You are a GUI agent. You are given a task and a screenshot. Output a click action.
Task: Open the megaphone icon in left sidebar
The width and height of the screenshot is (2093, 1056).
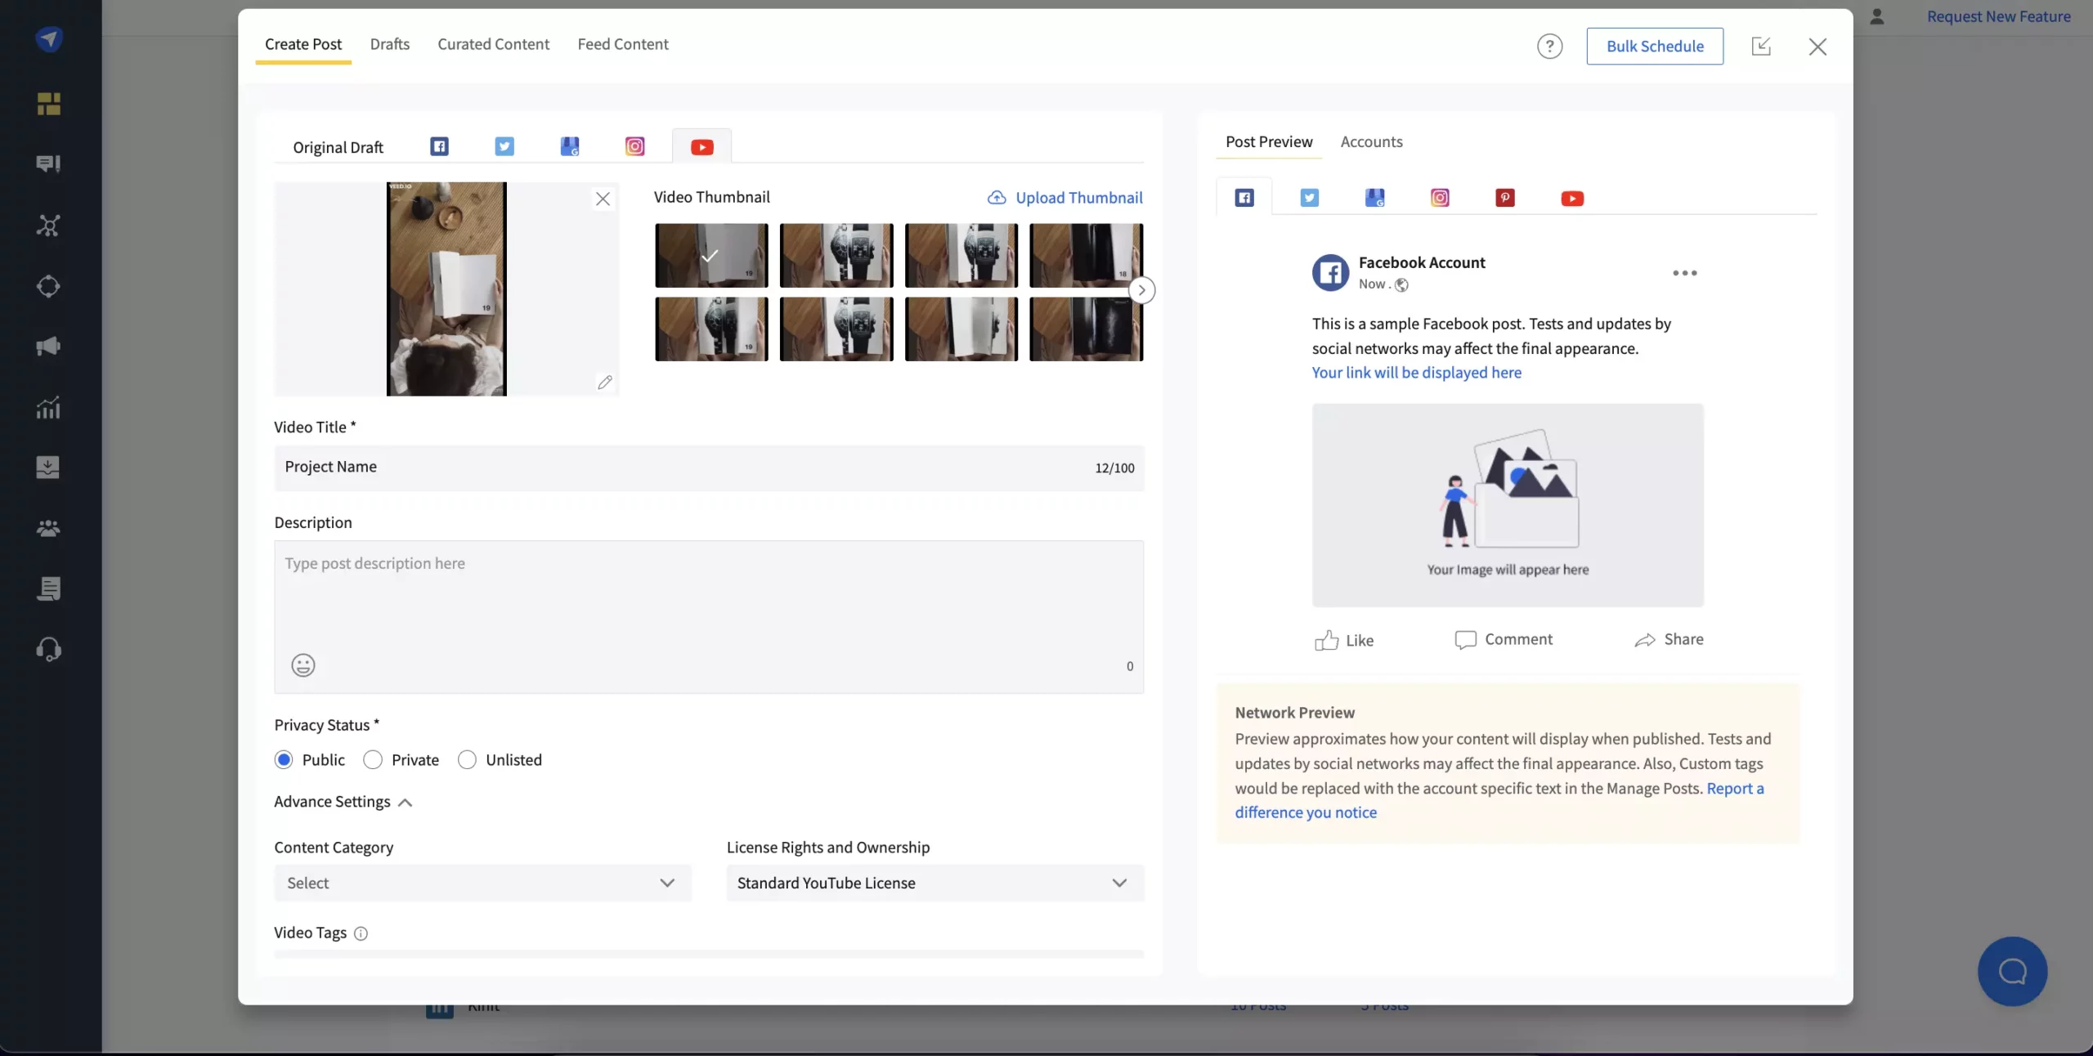click(48, 347)
